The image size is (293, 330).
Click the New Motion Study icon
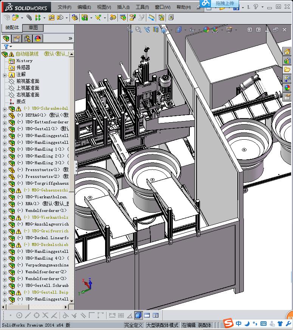[113, 17]
